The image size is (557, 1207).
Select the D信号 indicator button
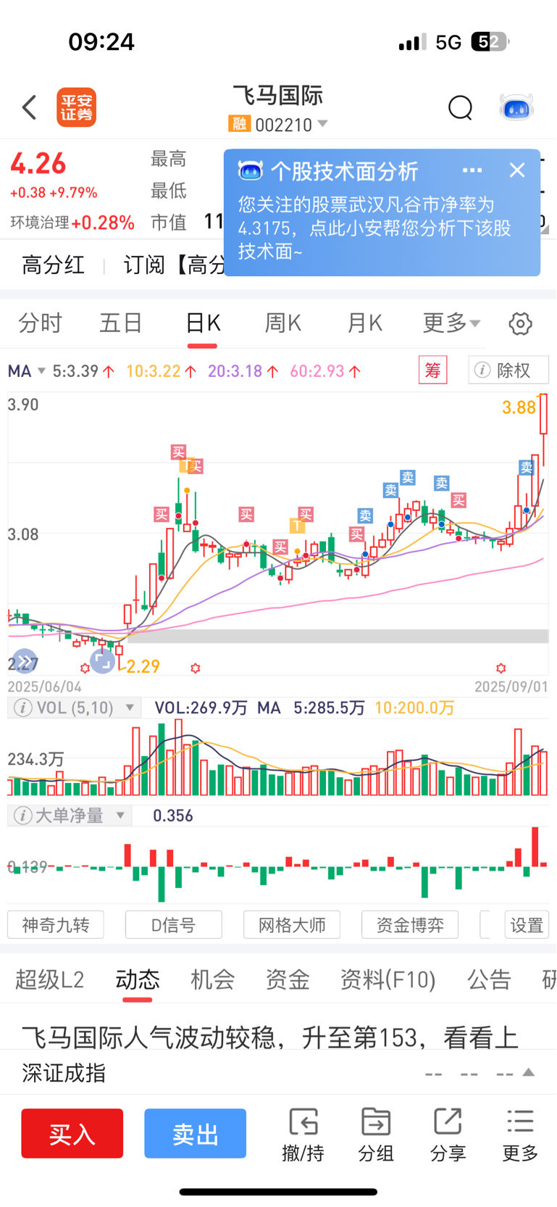[x=174, y=925]
